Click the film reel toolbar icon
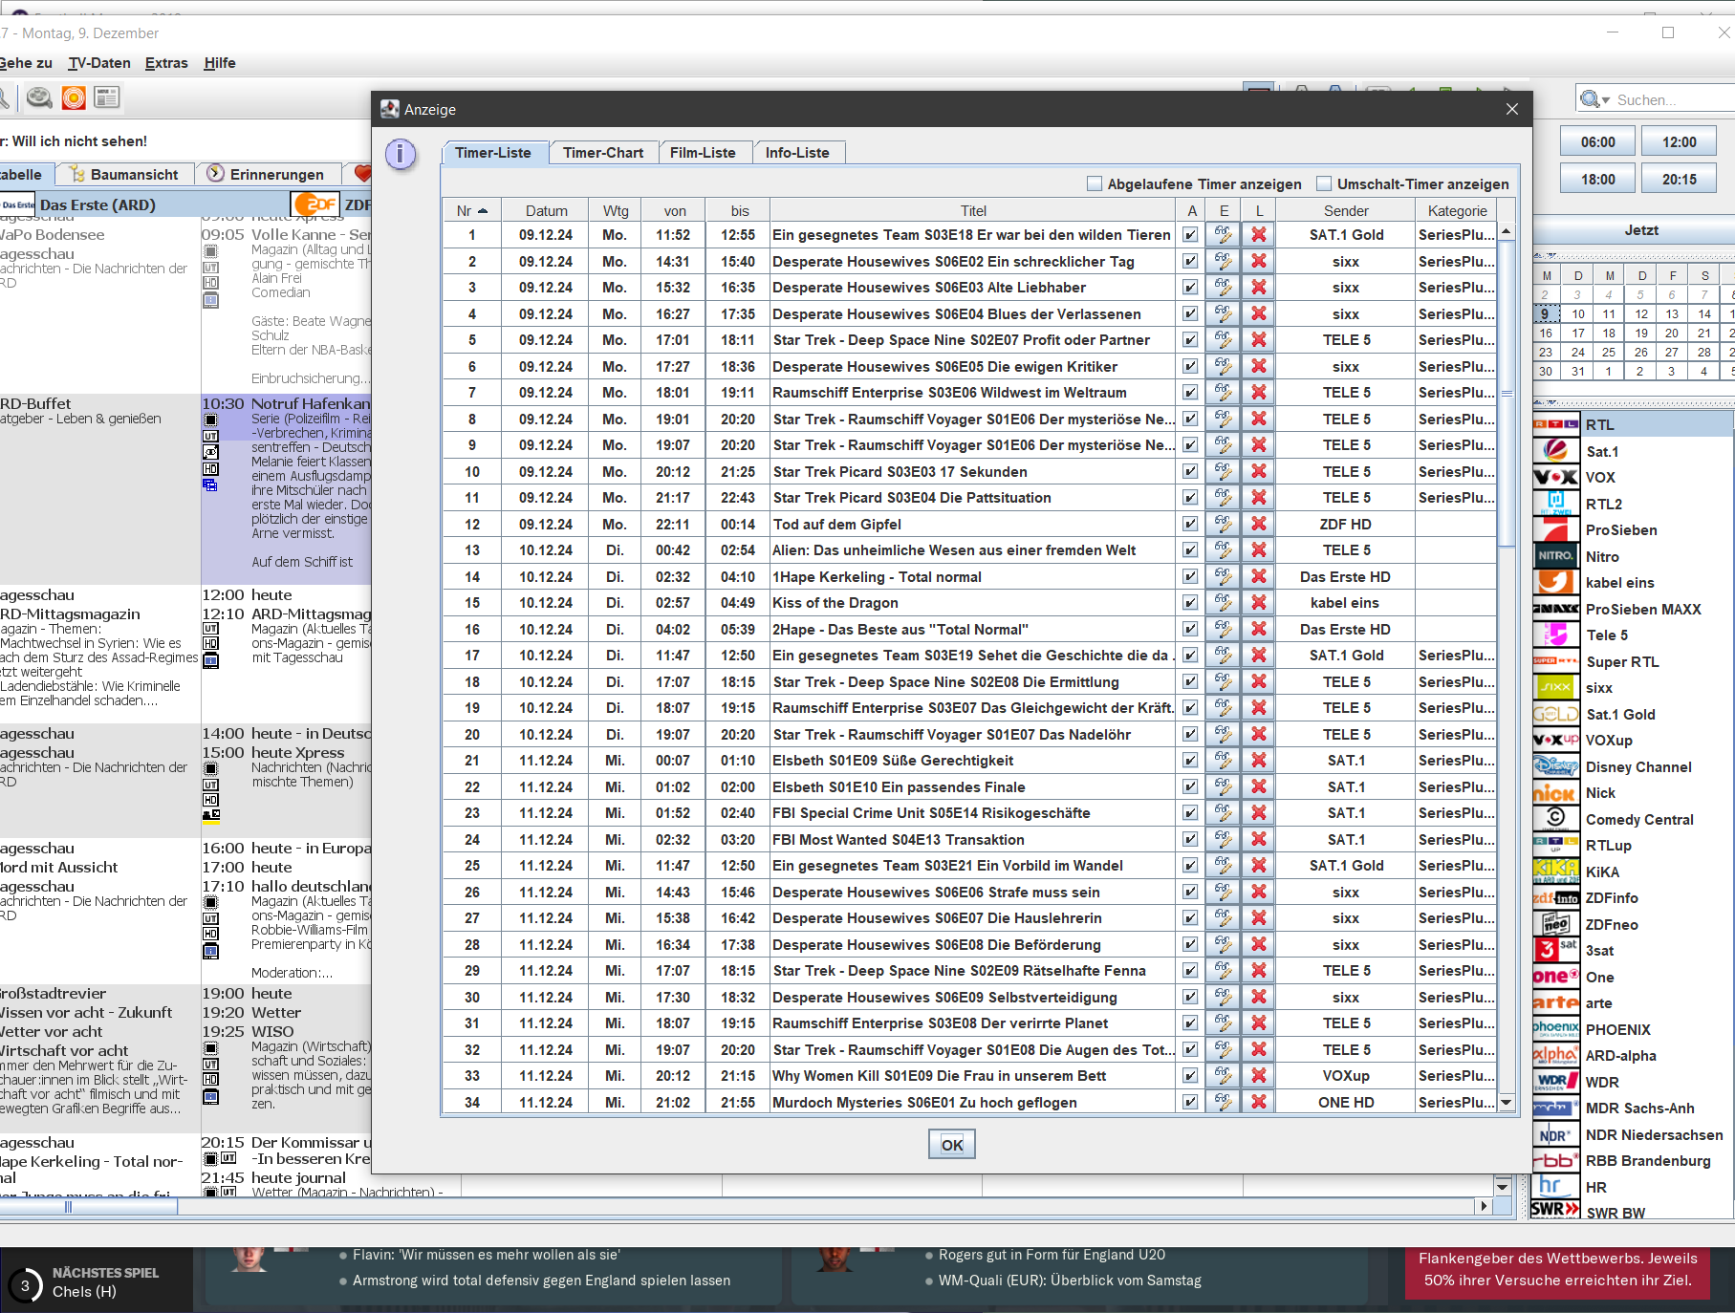Screen dimensions: 1735x1313 39,97
